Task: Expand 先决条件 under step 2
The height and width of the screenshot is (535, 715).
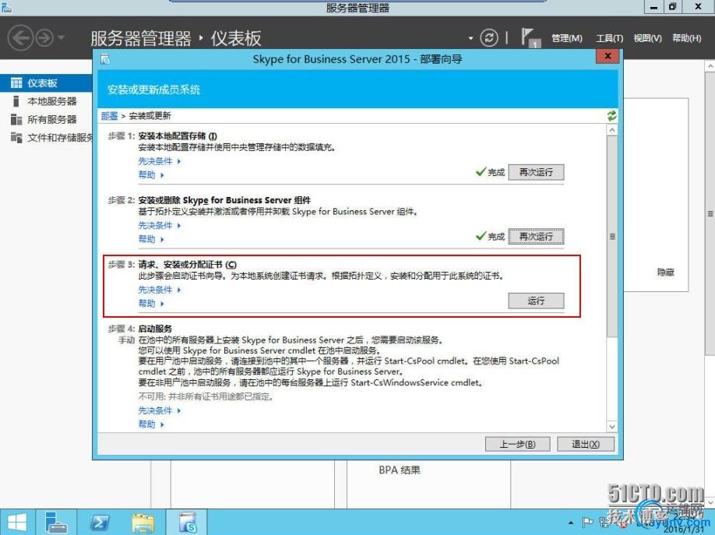Action: coord(159,225)
